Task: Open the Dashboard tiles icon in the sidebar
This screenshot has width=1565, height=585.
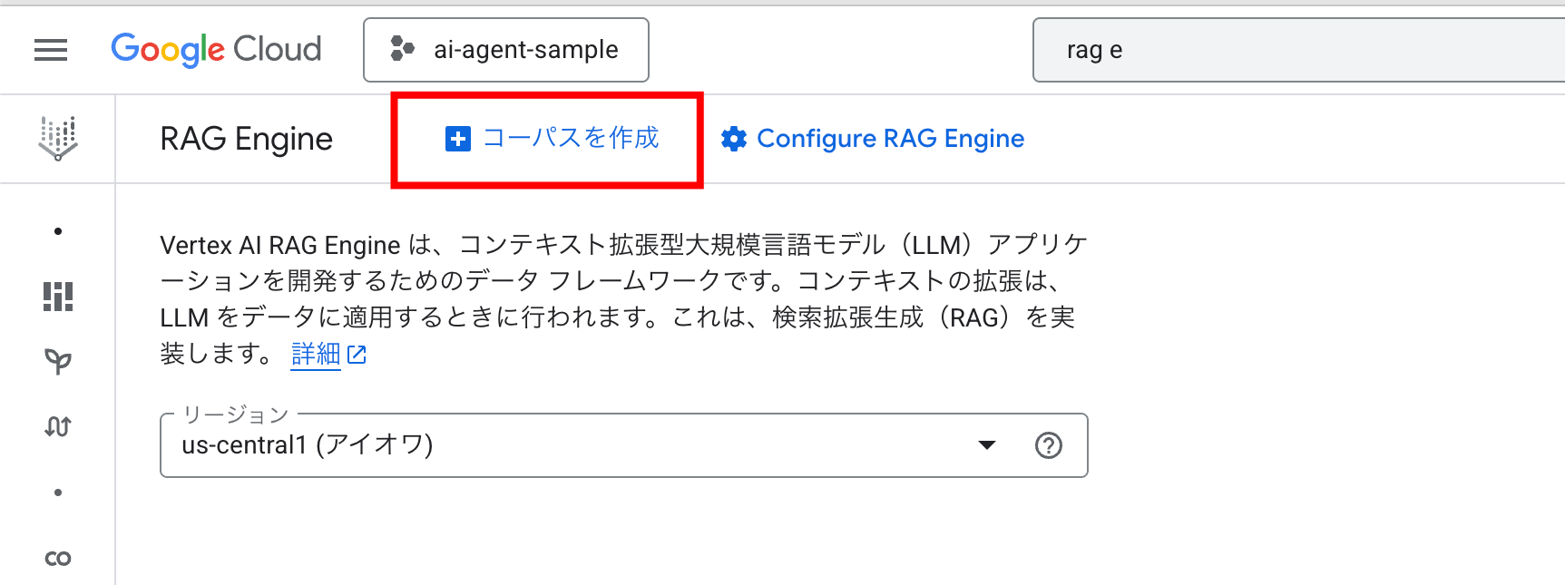Action: pyautogui.click(x=58, y=297)
